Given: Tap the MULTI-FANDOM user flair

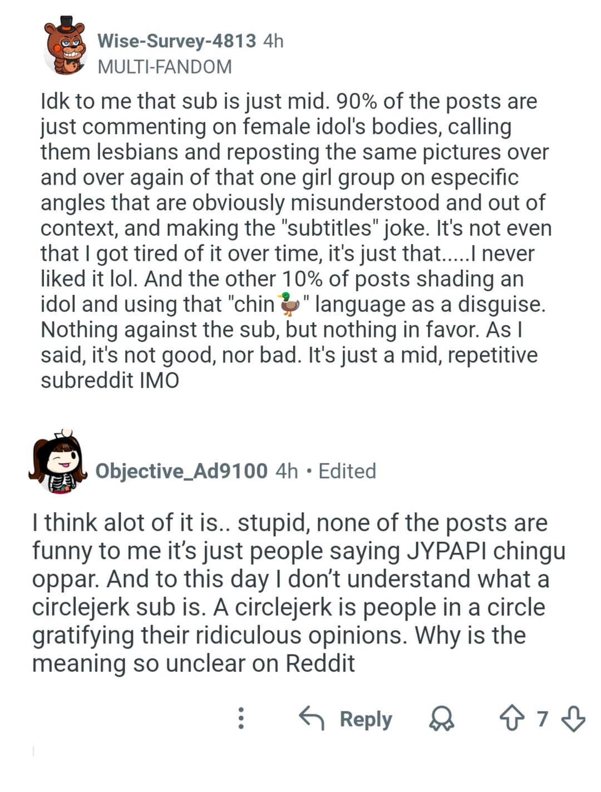Looking at the screenshot, I should [x=165, y=67].
